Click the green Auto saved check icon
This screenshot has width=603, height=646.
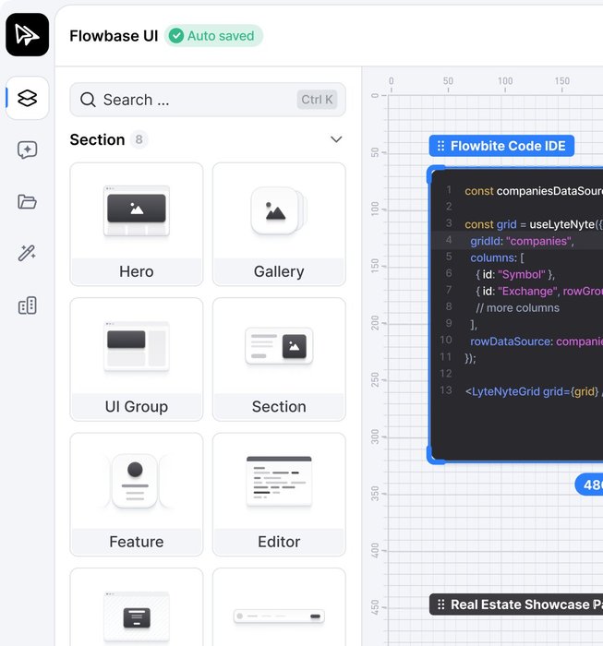click(176, 36)
